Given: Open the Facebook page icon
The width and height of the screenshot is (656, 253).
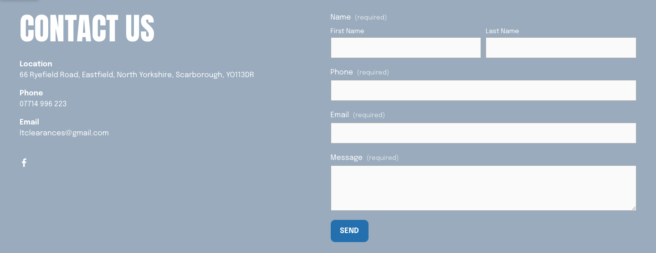Looking at the screenshot, I should [x=24, y=163].
